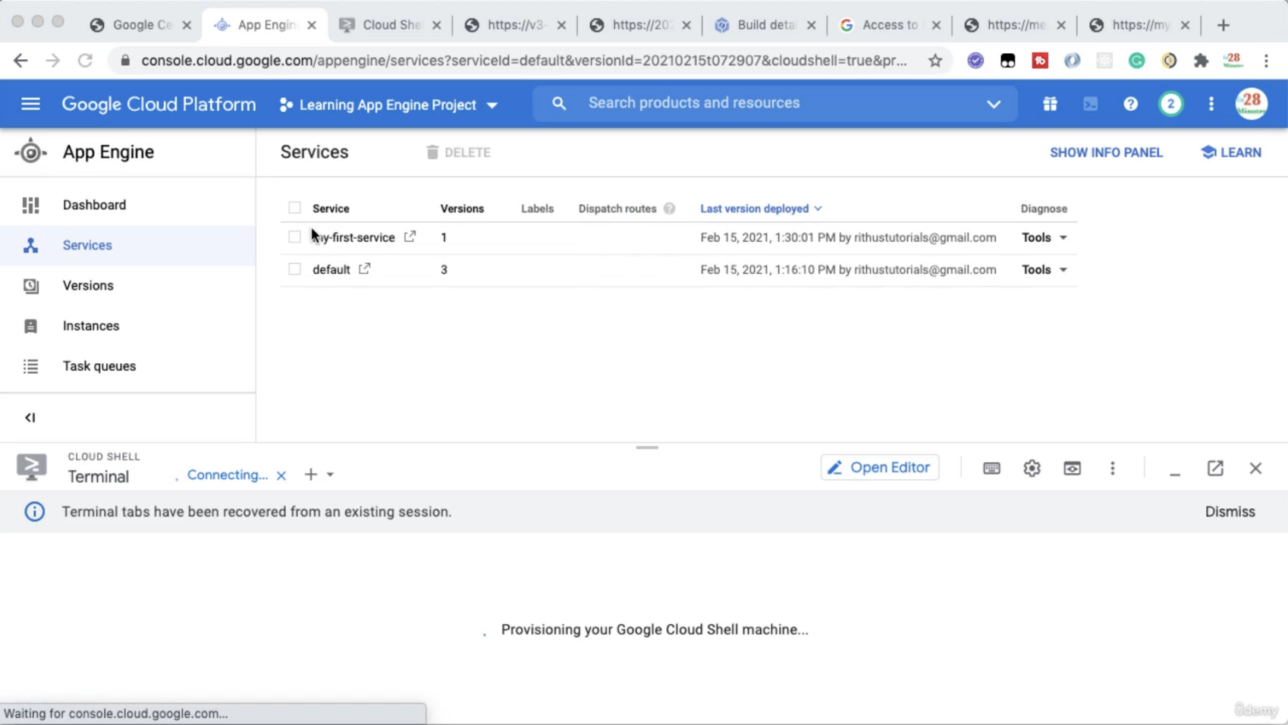Click the Labels column header
1288x725 pixels.
point(537,209)
